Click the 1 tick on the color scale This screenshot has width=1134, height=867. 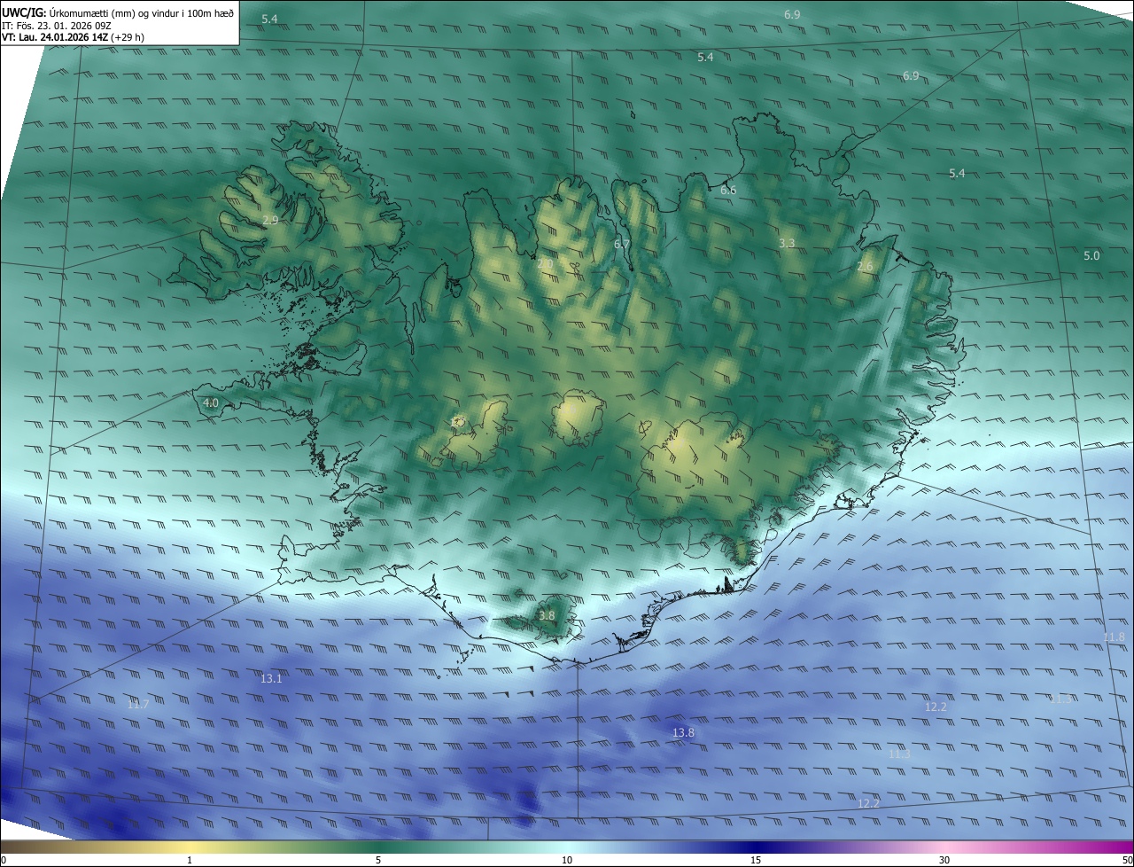pos(190,860)
